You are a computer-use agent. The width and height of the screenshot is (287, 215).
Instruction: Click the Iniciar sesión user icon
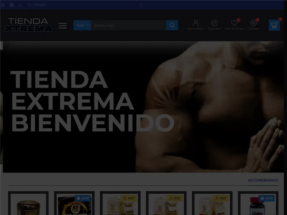[196, 22]
